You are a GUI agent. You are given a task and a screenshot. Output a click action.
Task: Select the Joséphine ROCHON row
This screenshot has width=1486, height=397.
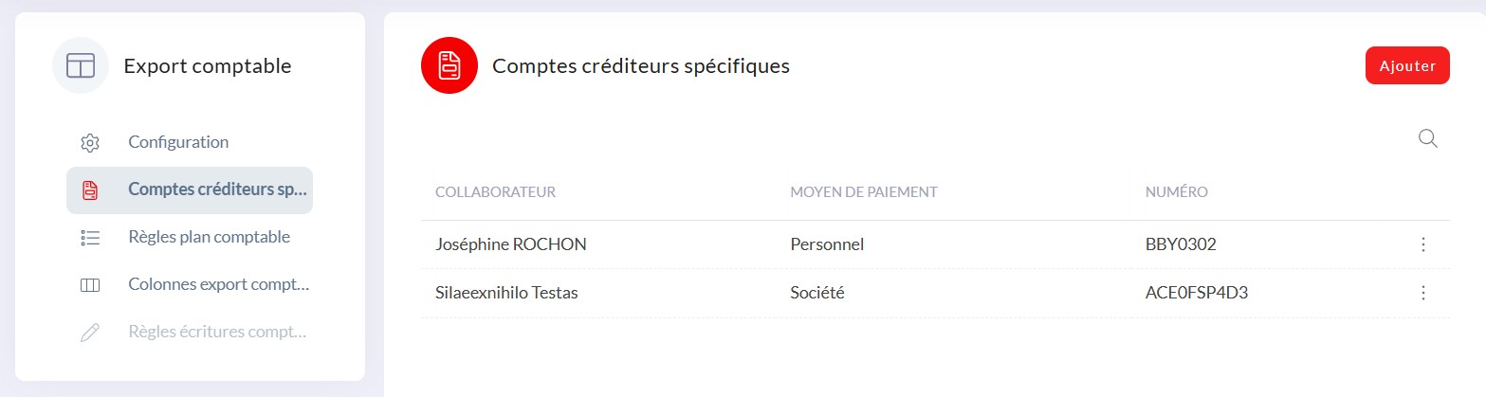tap(936, 244)
